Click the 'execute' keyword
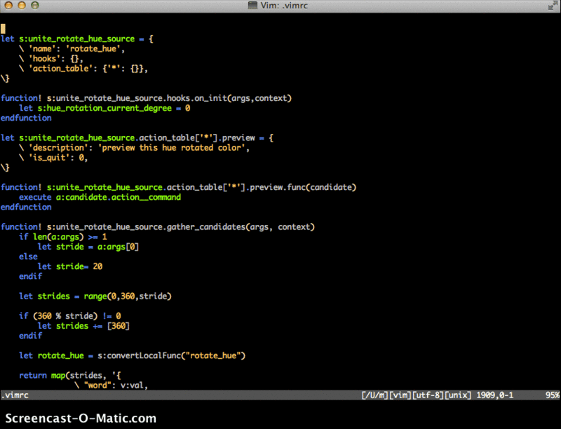This screenshot has width=561, height=429. point(35,198)
